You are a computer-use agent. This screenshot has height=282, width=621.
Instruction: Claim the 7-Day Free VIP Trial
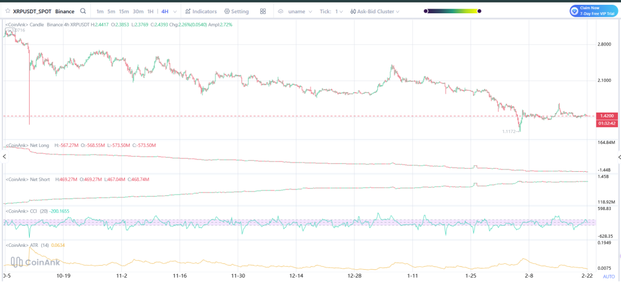pos(599,11)
